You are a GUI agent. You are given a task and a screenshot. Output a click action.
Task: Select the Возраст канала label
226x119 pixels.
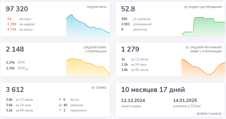(x=209, y=114)
